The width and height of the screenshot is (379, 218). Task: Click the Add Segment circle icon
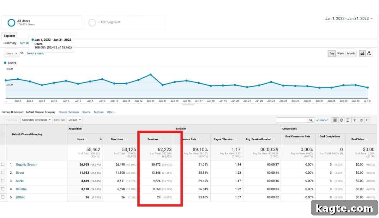tap(92, 23)
